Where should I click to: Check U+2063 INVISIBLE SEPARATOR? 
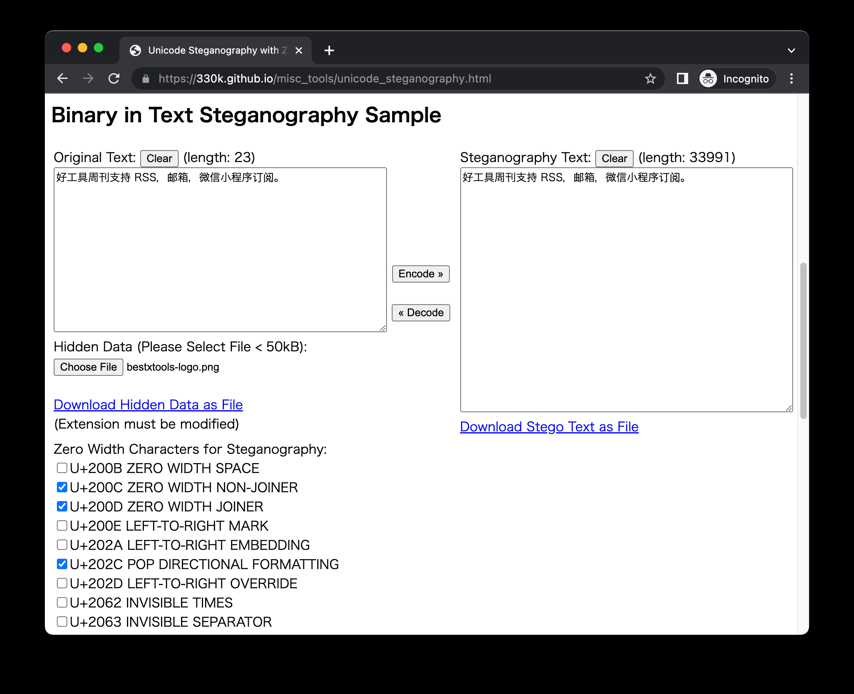tap(62, 622)
